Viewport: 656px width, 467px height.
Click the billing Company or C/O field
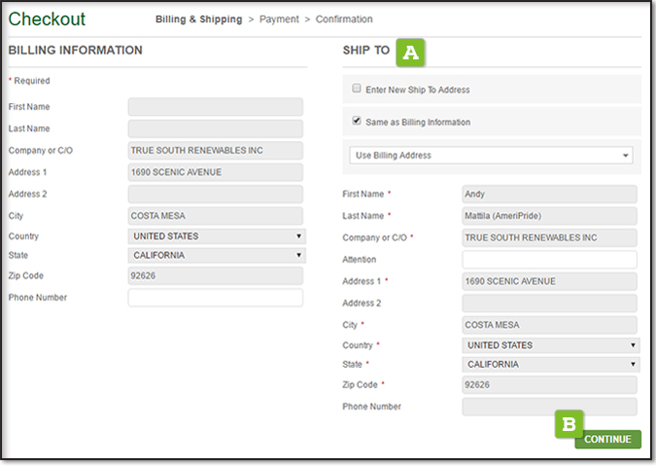pyautogui.click(x=215, y=151)
